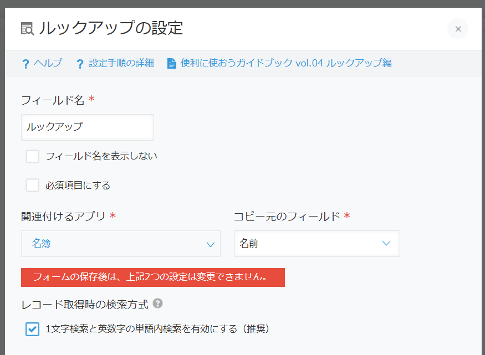The height and width of the screenshot is (355, 485).
Task: Open the コピー元のフィールド dropdown showing 名前
Action: pos(316,244)
